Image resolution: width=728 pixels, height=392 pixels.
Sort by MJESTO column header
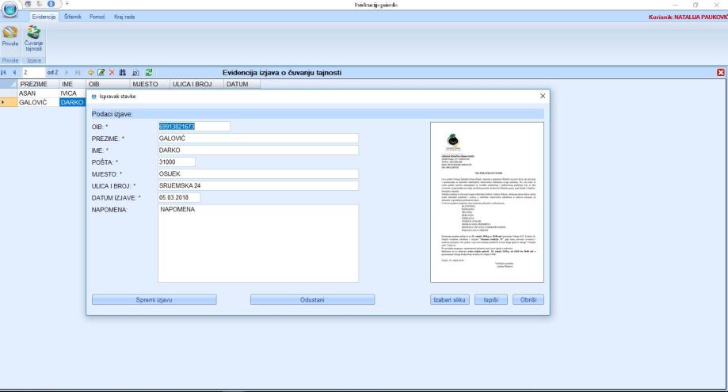coord(150,84)
